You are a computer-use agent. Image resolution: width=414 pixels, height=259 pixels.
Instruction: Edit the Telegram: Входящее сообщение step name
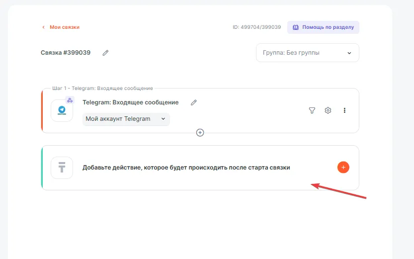194,102
